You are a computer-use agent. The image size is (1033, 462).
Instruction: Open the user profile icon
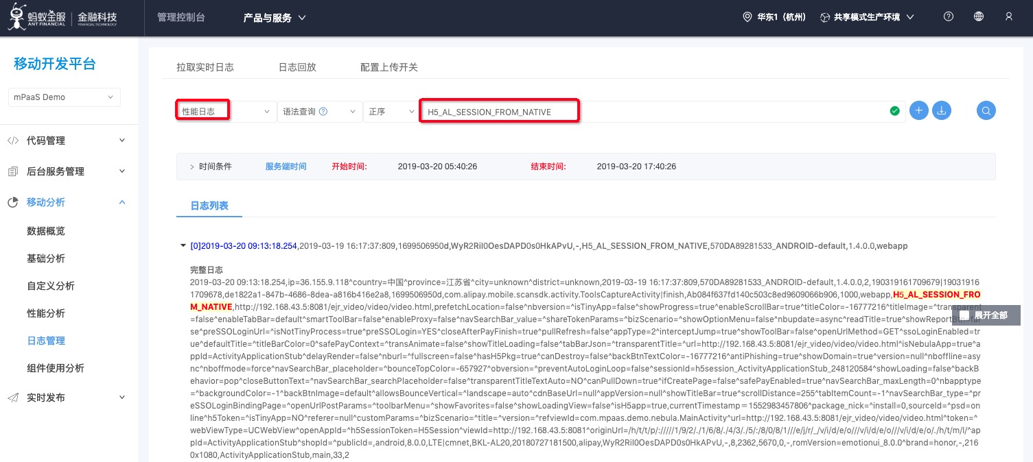click(x=1008, y=16)
